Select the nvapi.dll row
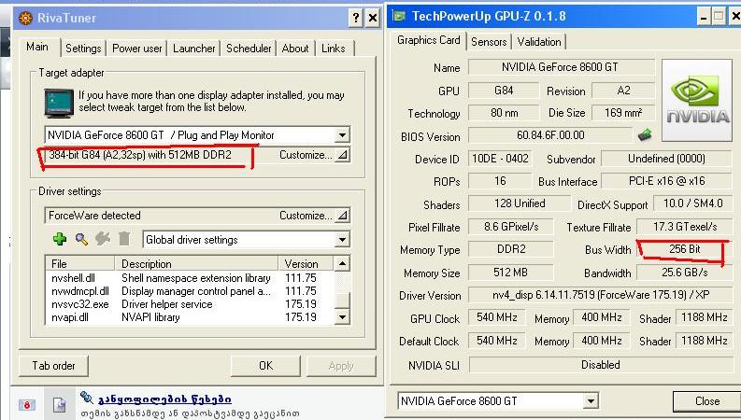 [x=190, y=317]
